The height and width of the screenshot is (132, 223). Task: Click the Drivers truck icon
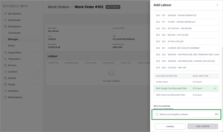[6, 66]
